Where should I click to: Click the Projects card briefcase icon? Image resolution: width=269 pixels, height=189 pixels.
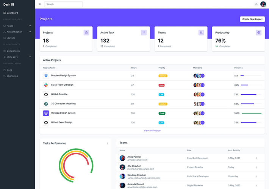[x=86, y=32]
